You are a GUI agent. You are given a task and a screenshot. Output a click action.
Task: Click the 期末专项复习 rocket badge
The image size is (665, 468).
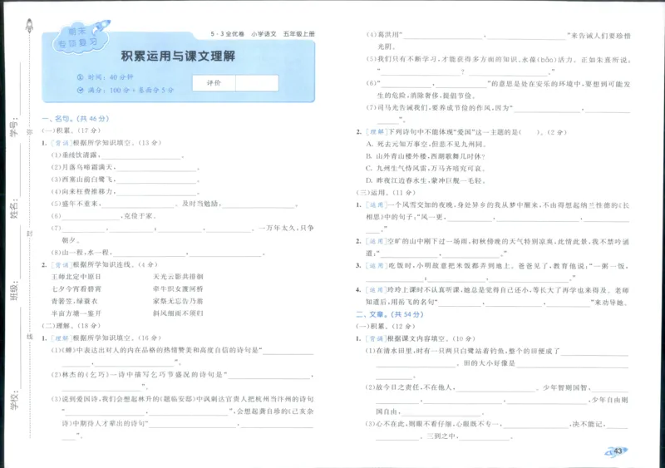click(x=81, y=37)
